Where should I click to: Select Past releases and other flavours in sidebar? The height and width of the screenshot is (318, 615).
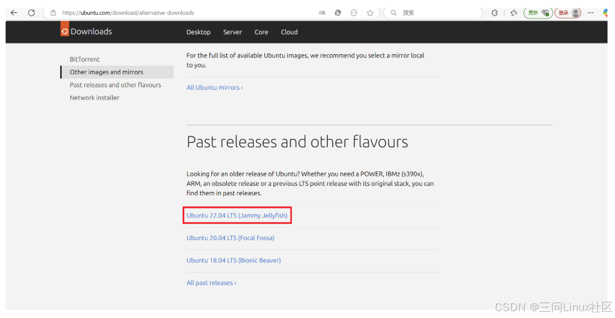tap(115, 85)
